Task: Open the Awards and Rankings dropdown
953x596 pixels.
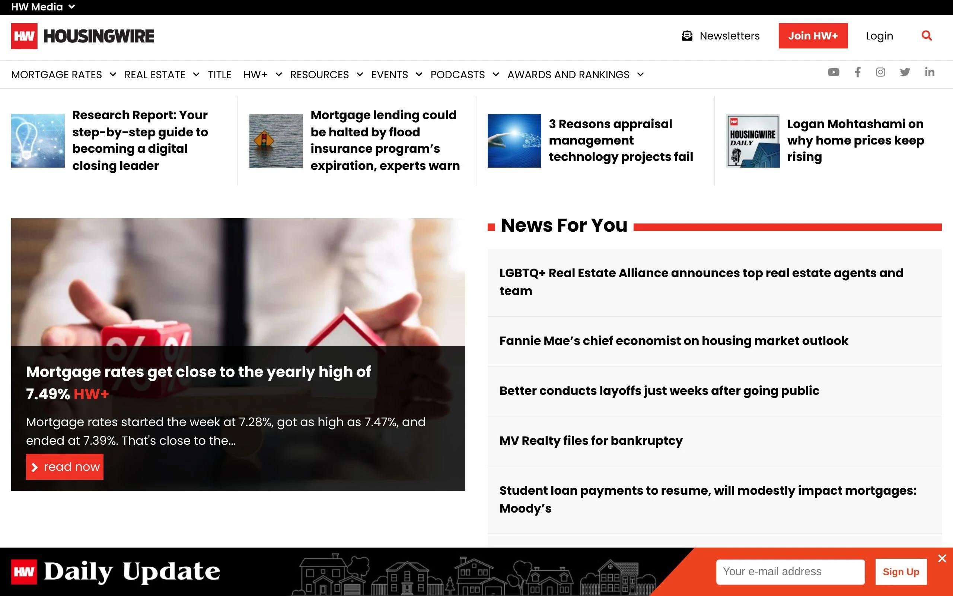Action: coord(640,74)
